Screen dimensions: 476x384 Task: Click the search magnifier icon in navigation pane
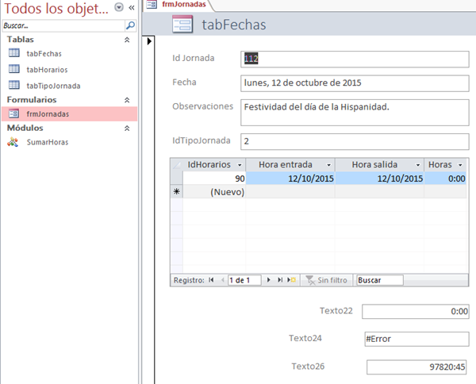pos(131,25)
